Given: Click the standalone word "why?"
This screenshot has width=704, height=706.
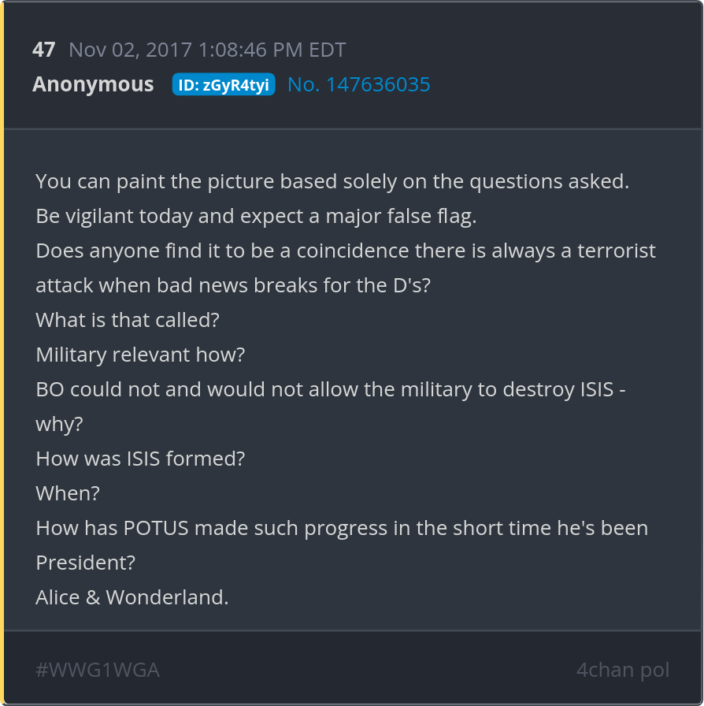Looking at the screenshot, I should (x=59, y=424).
